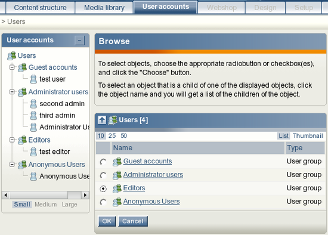Click the Anonymous Users group icon in list
The height and width of the screenshot is (235, 328).
(117, 202)
